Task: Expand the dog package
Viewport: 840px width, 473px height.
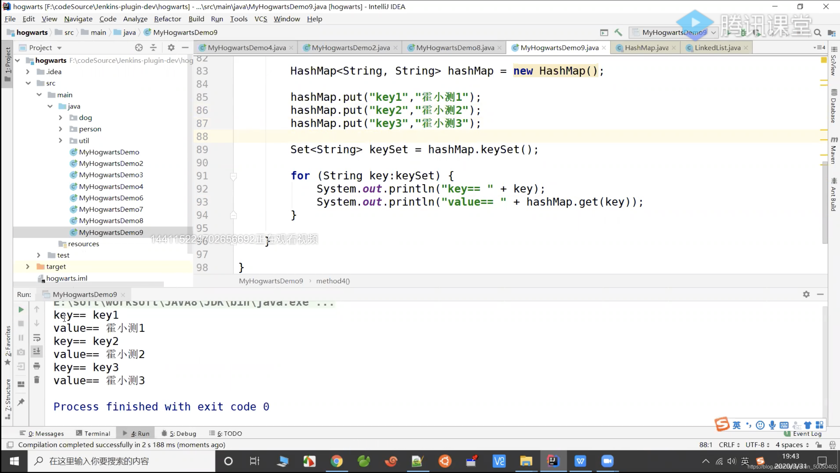Action: tap(60, 118)
